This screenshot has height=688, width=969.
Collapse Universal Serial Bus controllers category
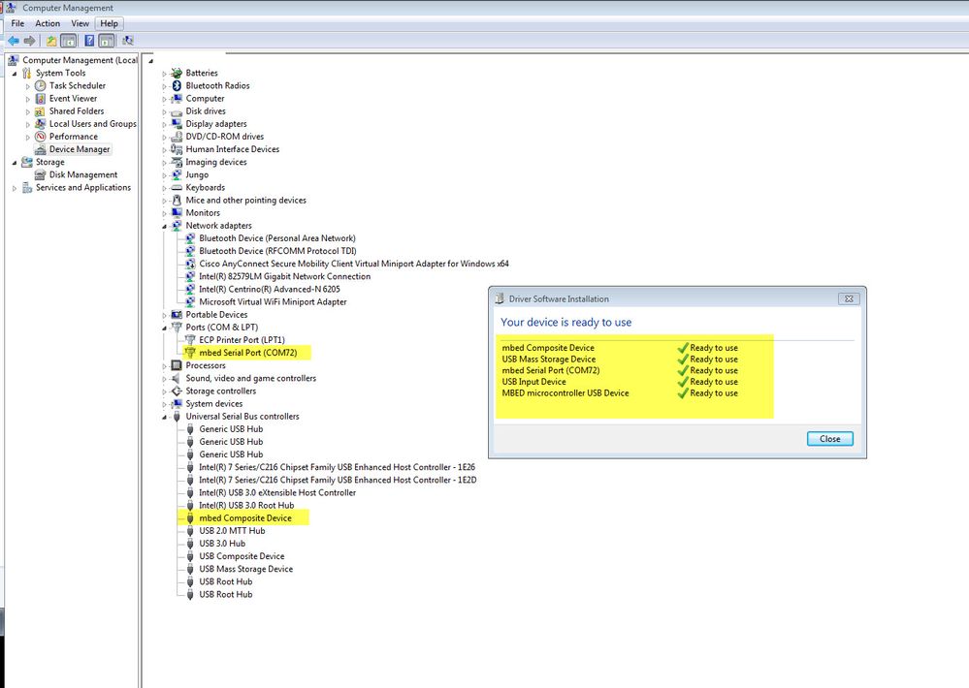pyautogui.click(x=164, y=418)
